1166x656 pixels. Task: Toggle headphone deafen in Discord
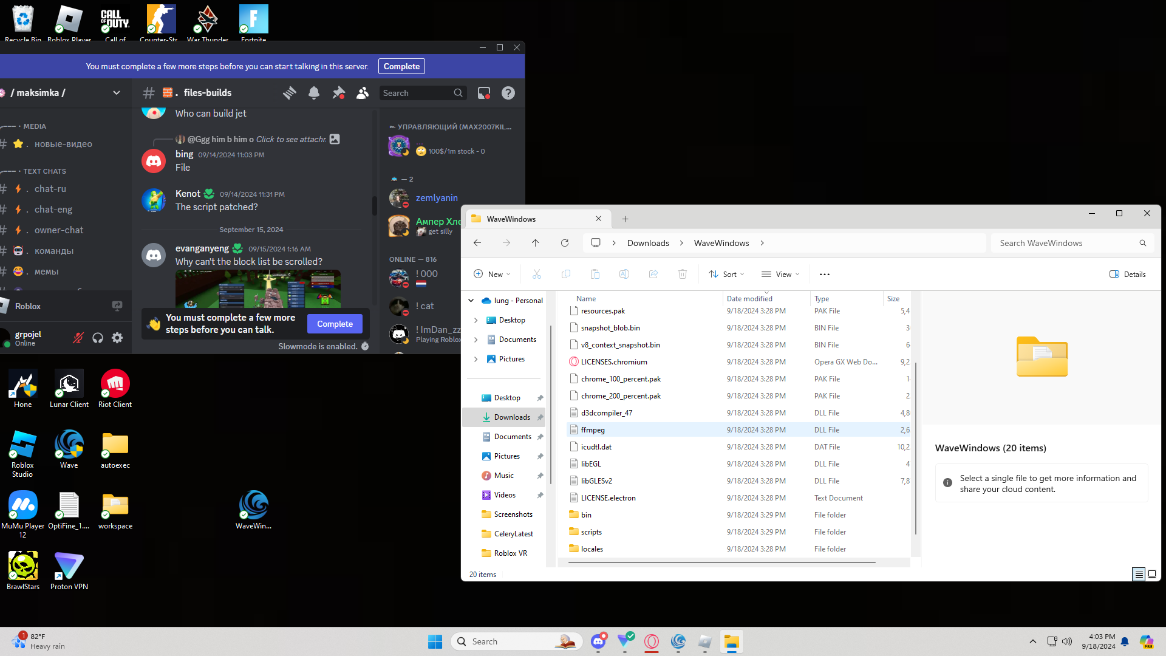pos(98,338)
